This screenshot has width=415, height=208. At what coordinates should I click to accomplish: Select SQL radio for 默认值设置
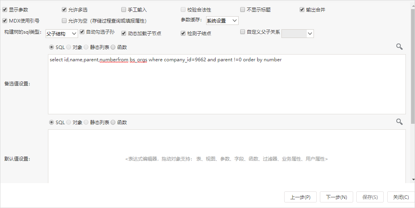point(52,122)
